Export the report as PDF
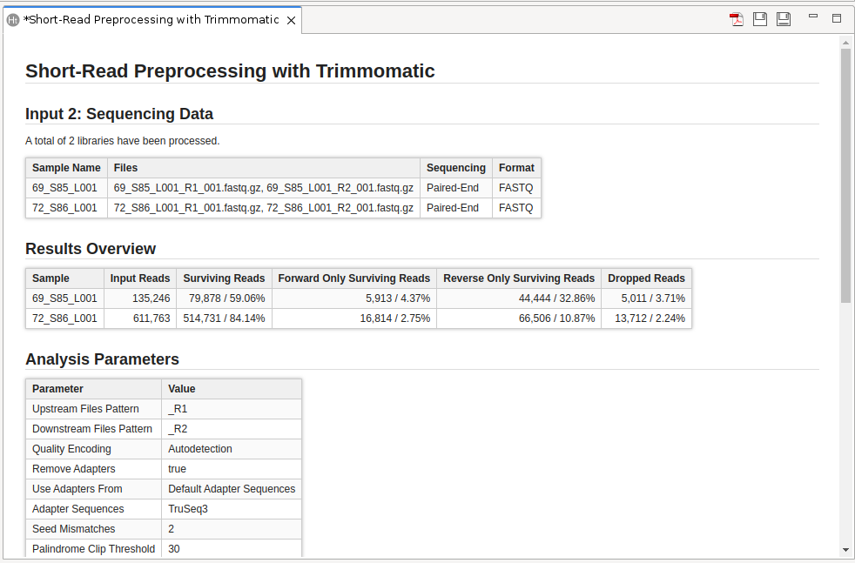The height and width of the screenshot is (563, 855). pos(737,19)
